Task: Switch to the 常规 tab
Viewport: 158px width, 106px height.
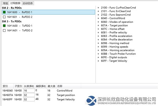Action: [5, 3]
